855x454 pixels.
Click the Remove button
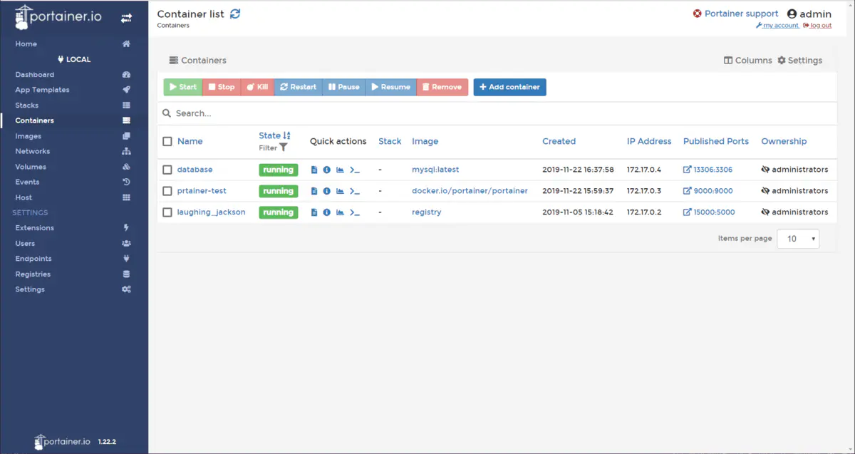(442, 87)
